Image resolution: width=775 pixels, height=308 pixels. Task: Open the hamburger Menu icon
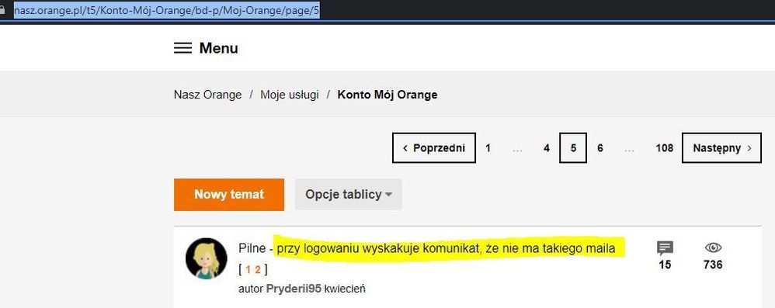182,48
